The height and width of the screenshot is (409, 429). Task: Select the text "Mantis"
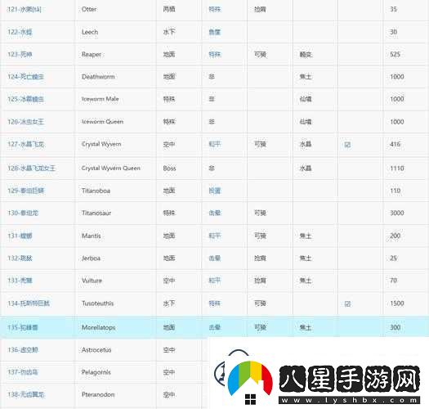click(91, 236)
